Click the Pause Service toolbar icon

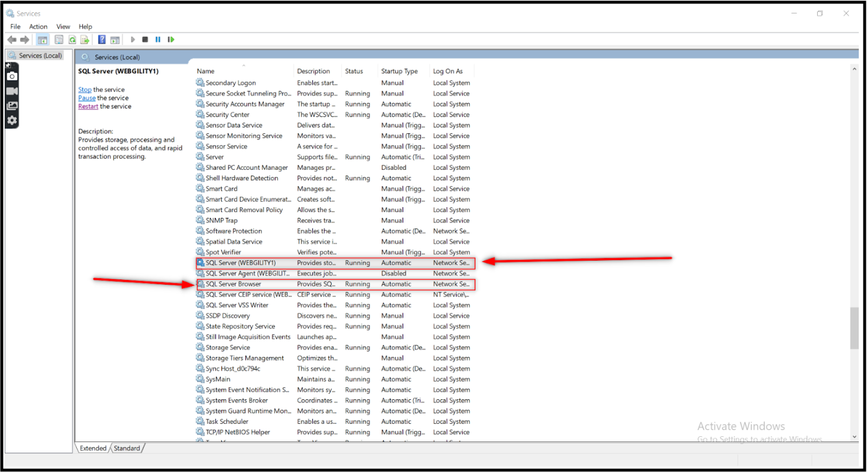(158, 40)
